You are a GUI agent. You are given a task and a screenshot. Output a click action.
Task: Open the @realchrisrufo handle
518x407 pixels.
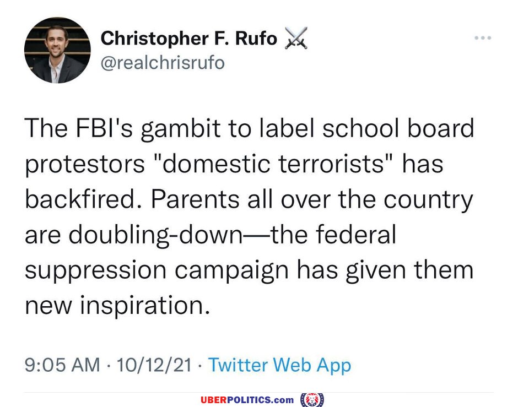[x=163, y=63]
